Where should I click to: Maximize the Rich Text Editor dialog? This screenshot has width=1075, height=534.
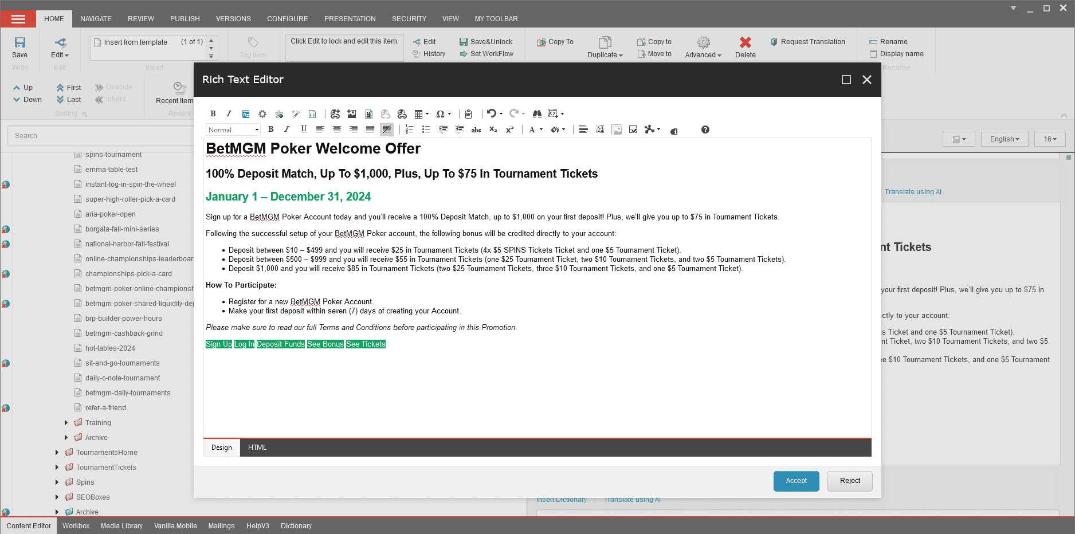pyautogui.click(x=846, y=80)
